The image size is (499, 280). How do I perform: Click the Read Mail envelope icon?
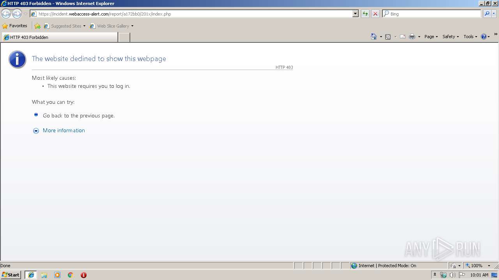coord(403,37)
